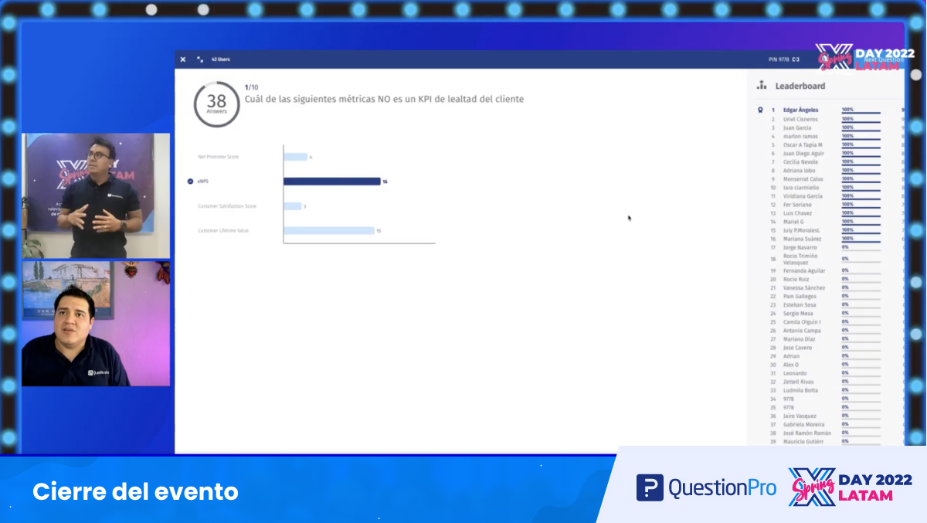This screenshot has width=927, height=523.
Task: Select leaderboard entry 'Cecilia Nevole'
Action: [800, 162]
